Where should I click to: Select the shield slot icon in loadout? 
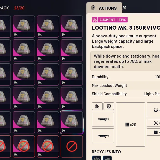pos(109,106)
